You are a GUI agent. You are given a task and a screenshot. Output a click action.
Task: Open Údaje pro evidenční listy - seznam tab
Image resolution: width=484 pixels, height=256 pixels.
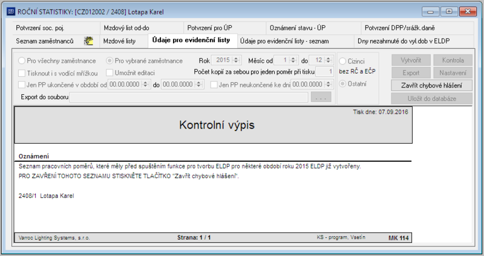pos(295,41)
